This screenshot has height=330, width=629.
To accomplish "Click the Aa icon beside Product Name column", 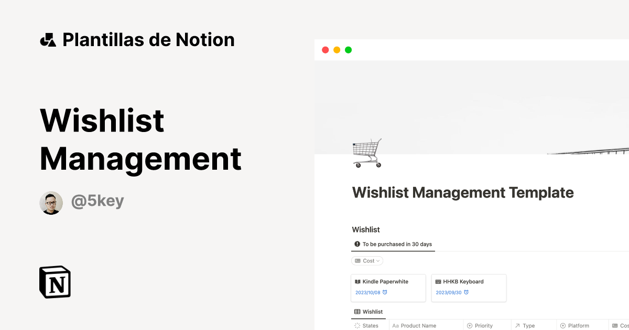I will 396,325.
